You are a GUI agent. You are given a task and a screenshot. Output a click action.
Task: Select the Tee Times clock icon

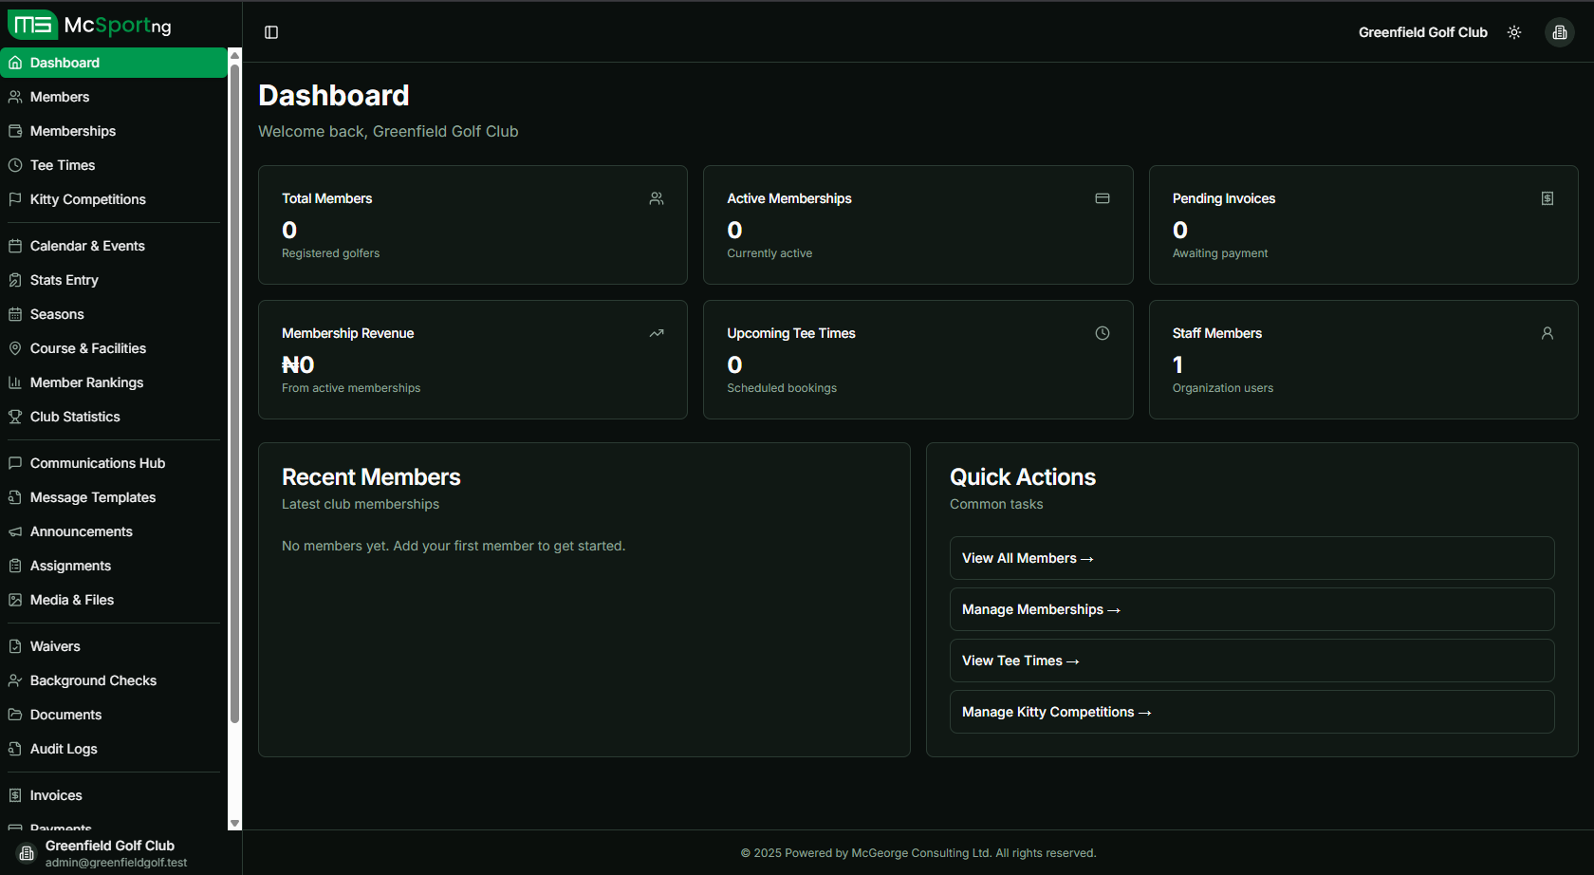(15, 164)
